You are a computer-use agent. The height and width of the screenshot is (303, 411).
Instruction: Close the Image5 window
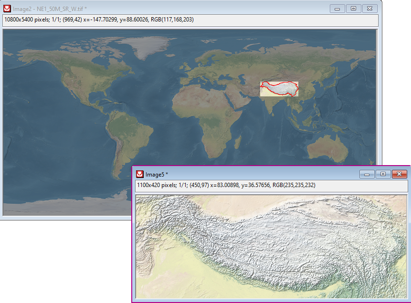[x=399, y=174]
